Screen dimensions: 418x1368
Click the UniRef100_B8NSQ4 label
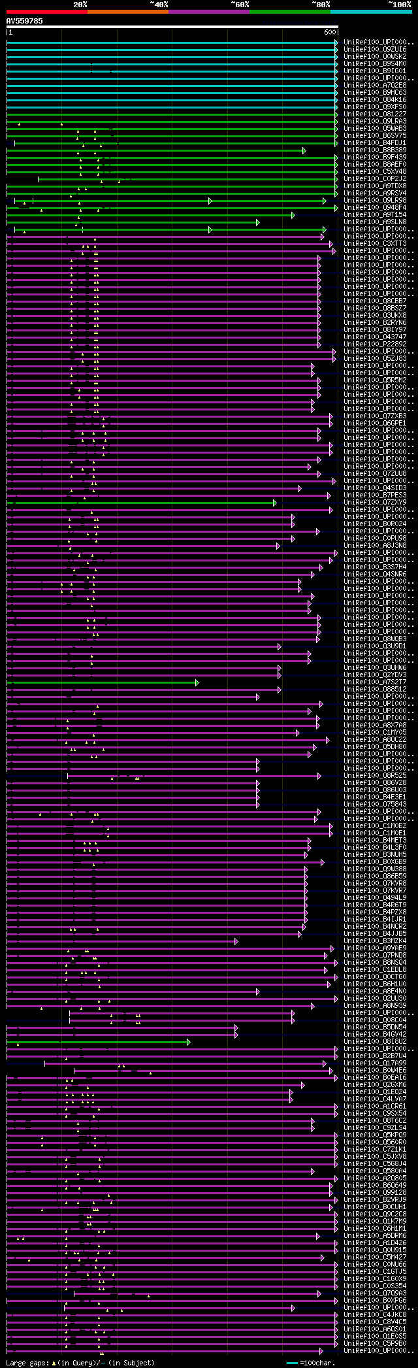375,963
